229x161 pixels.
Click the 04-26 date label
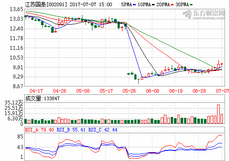[x=59, y=91]
